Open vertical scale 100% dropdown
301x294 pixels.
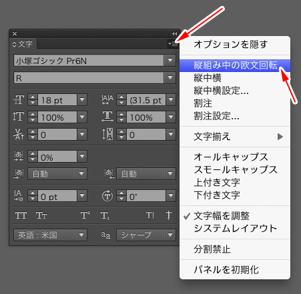point(82,117)
